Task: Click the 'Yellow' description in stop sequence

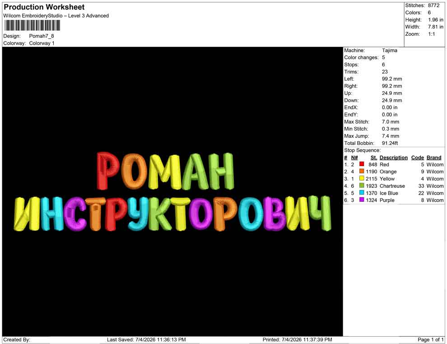Action: click(x=387, y=179)
